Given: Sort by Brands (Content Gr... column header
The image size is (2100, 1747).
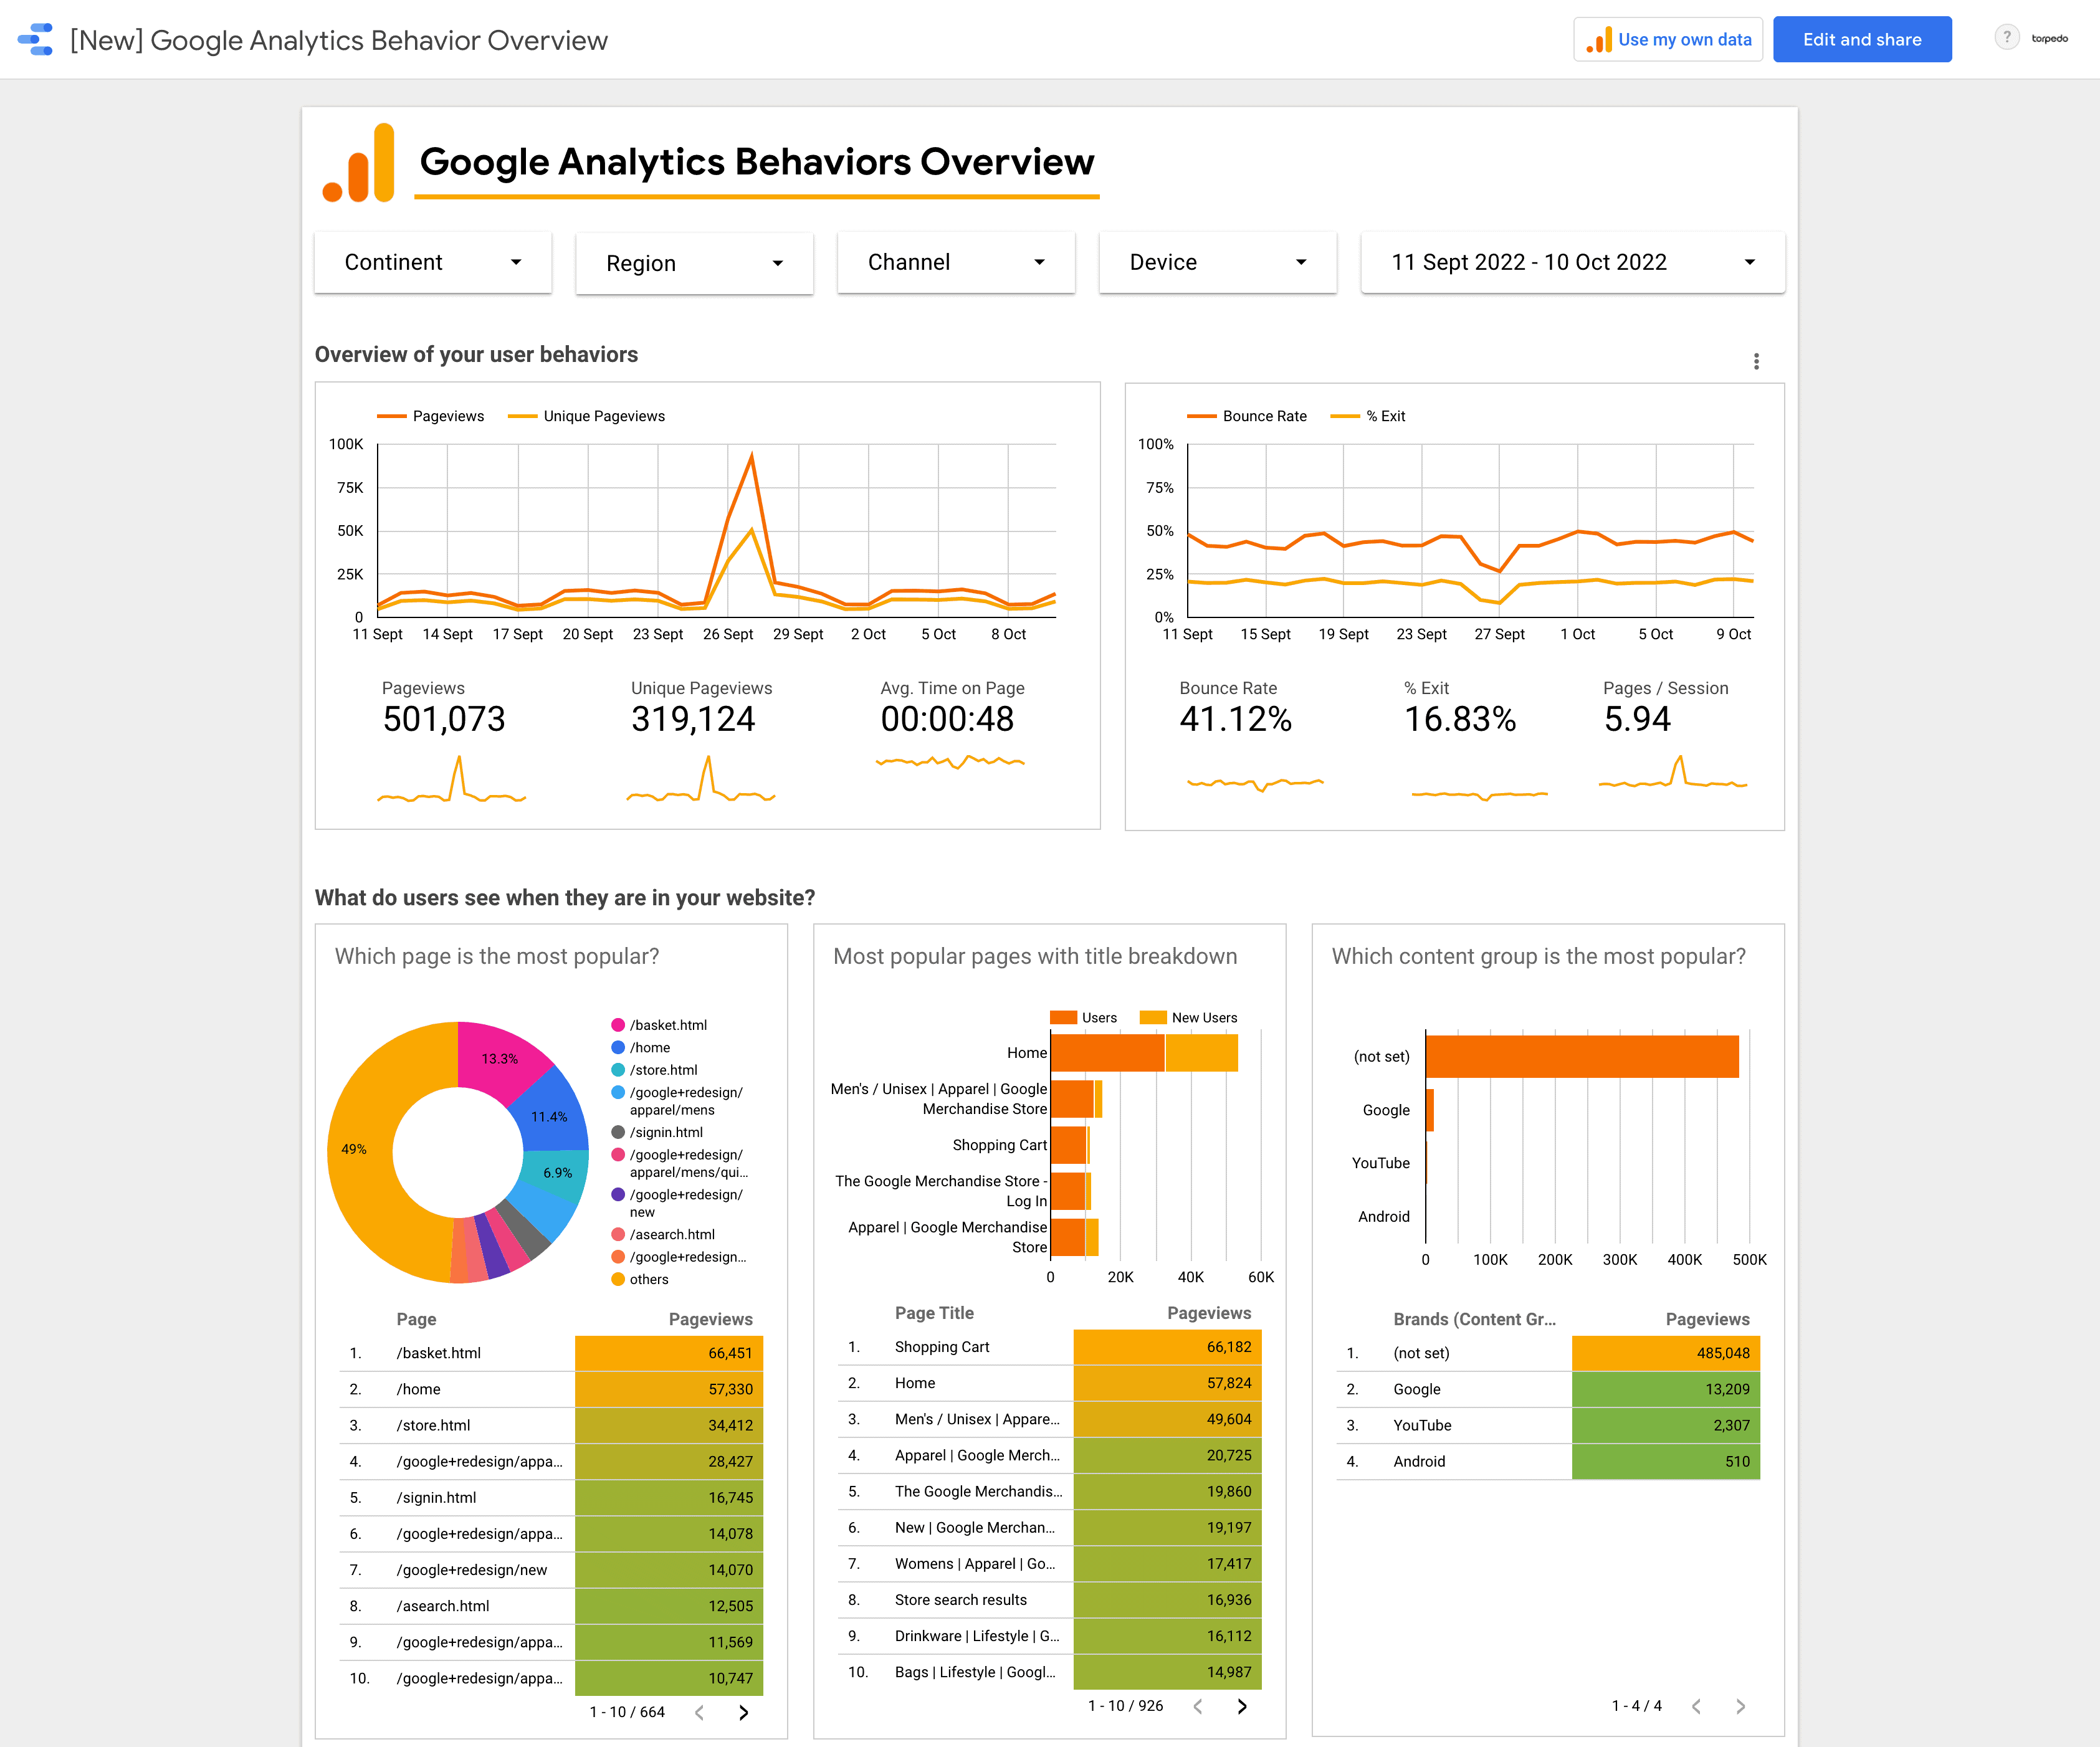Looking at the screenshot, I should coord(1474,1319).
